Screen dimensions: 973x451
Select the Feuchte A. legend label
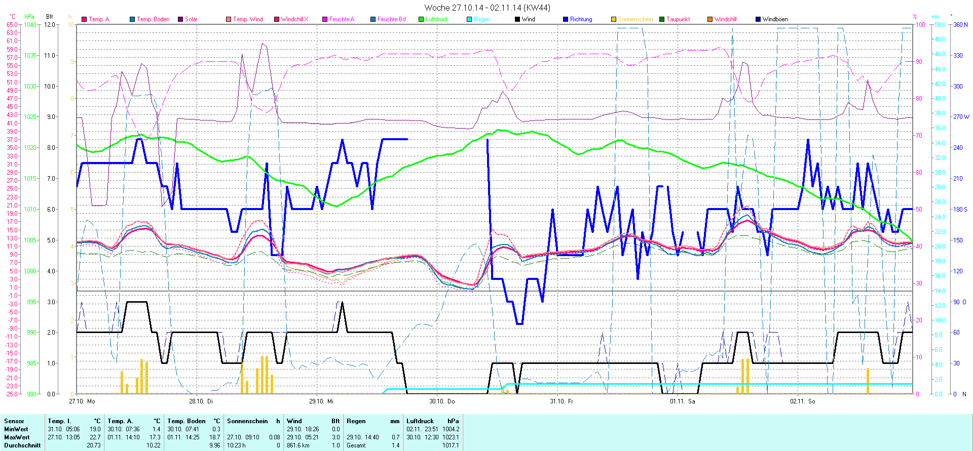(x=342, y=19)
